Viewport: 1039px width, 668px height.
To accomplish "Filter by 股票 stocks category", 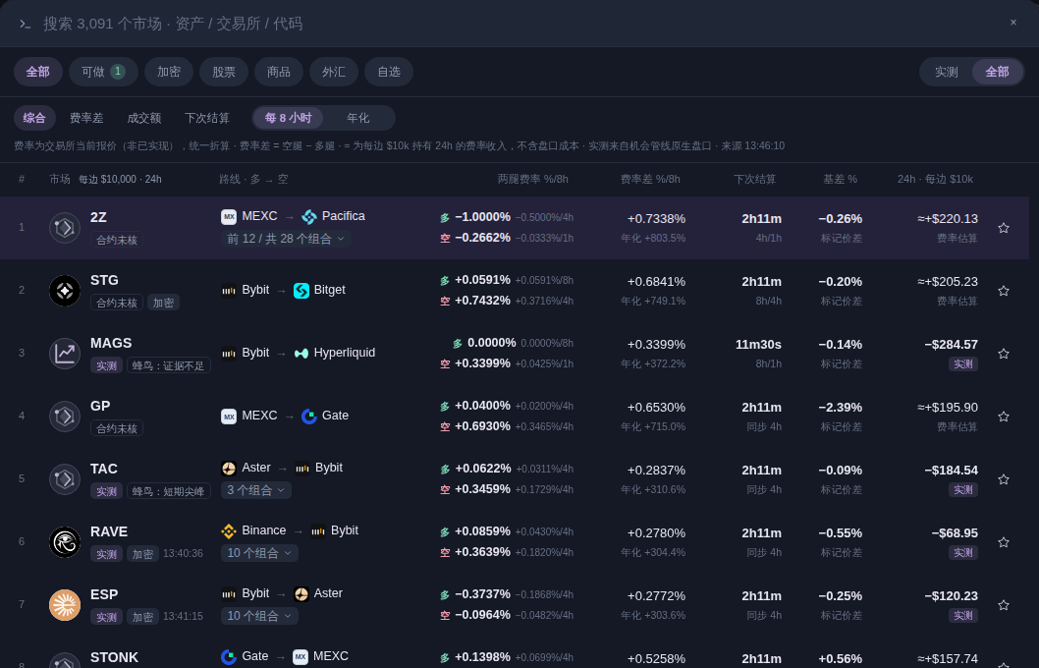I will (x=224, y=72).
